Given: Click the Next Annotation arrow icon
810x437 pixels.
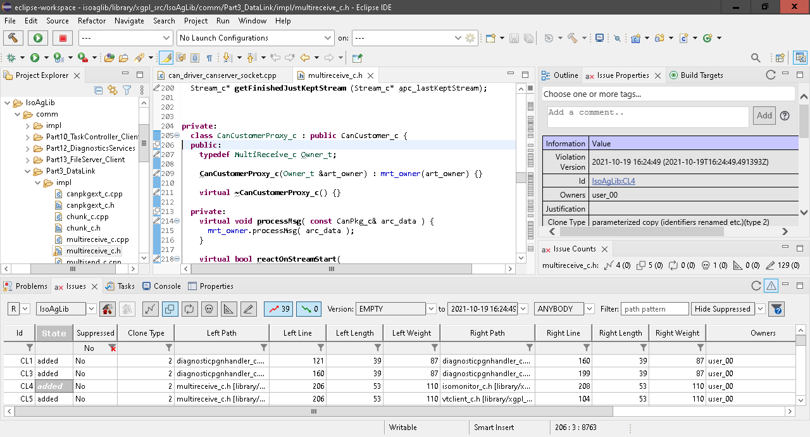Looking at the screenshot, I should tap(227, 58).
